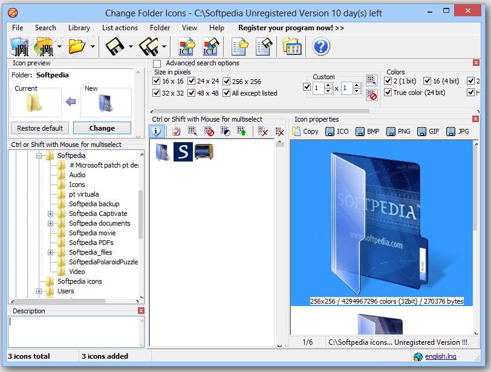Click the invert selection grid icon
The width and height of the screenshot is (491, 372).
click(225, 131)
